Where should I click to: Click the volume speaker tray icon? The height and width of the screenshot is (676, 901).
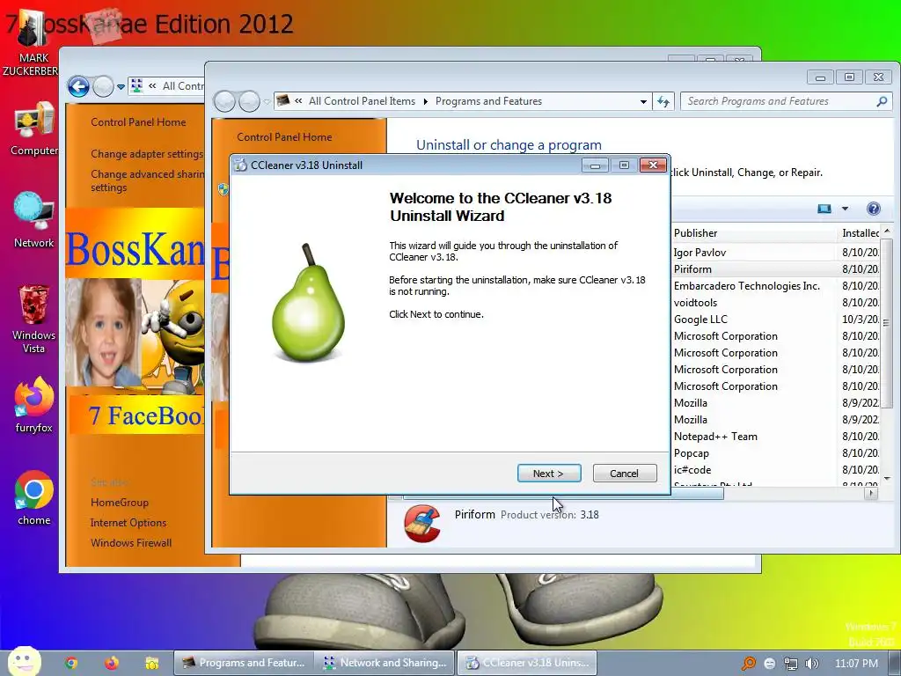pos(812,664)
